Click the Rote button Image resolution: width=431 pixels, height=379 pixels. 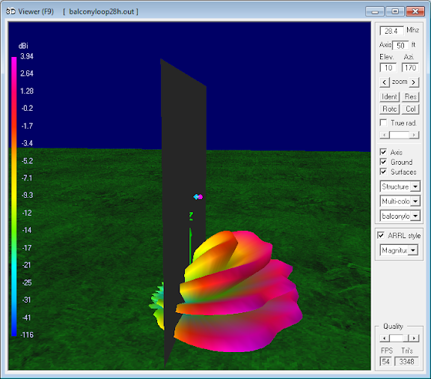point(389,109)
